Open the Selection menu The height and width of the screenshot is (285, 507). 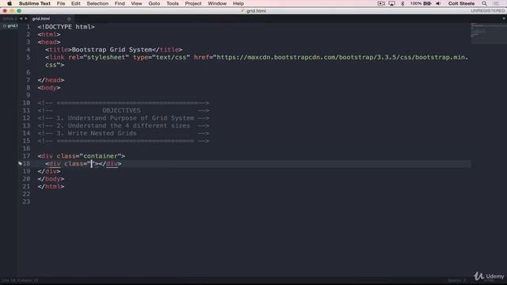[97, 3]
